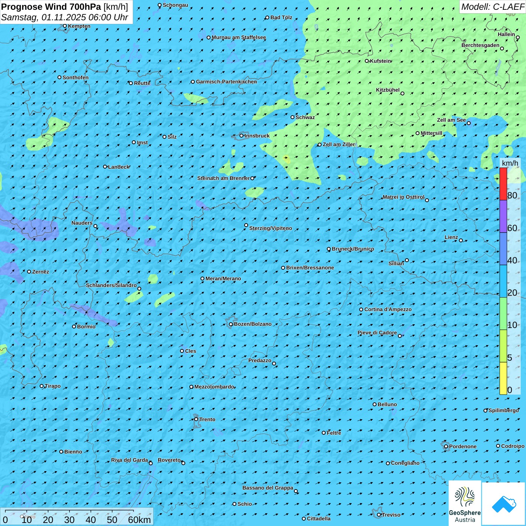Click the Riva del Garda marker
This screenshot has height=526, width=526.
coord(151,463)
